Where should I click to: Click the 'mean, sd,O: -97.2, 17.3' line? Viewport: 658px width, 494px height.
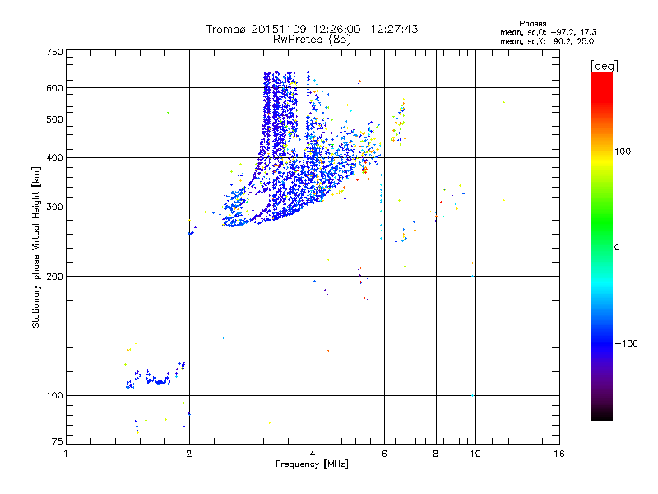click(x=548, y=32)
